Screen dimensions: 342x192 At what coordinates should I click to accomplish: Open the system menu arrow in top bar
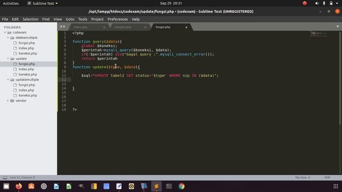click(x=337, y=3)
